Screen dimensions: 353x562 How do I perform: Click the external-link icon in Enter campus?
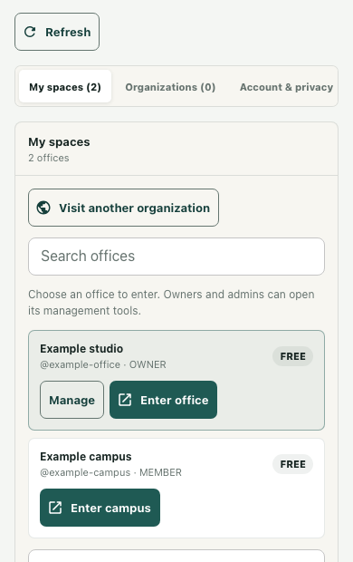55,508
